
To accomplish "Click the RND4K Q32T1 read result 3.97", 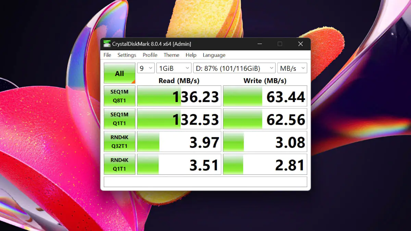I will [179, 141].
